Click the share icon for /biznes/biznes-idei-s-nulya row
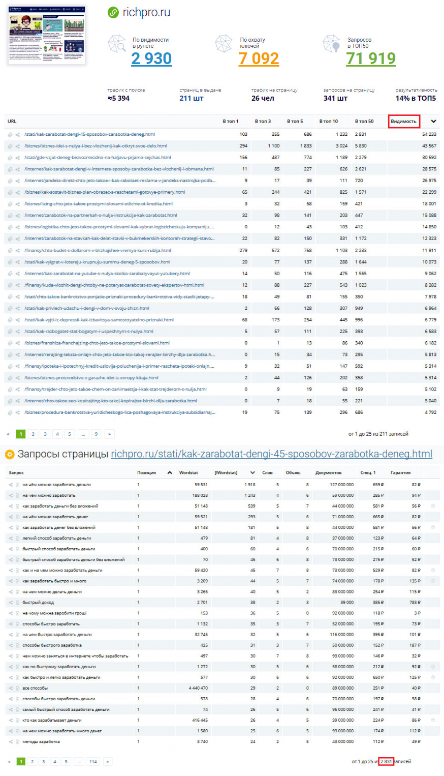The height and width of the screenshot is (776, 444). tap(18, 146)
